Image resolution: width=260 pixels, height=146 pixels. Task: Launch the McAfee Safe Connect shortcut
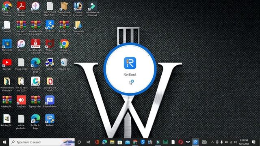pyautogui.click(x=35, y=46)
